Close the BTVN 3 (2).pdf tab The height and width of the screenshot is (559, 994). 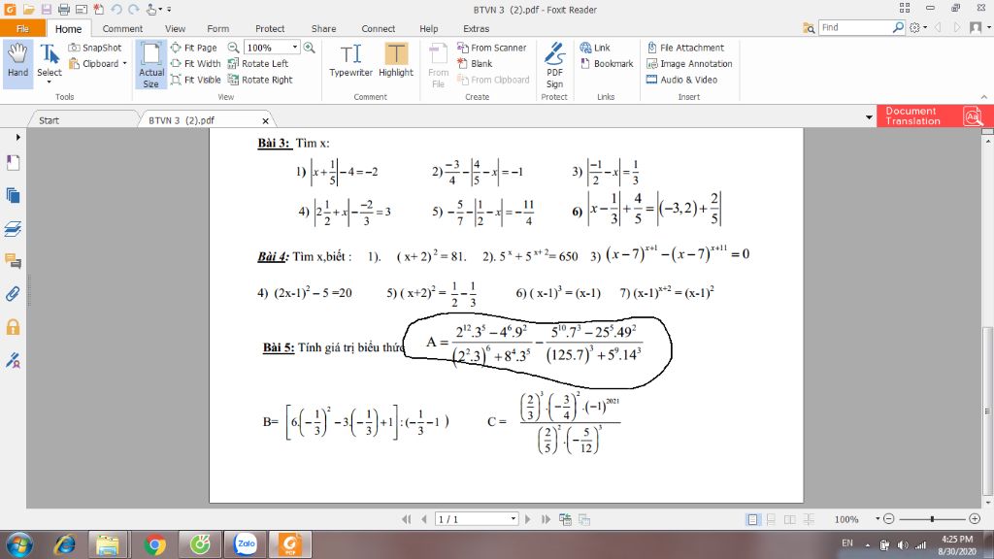pos(266,120)
